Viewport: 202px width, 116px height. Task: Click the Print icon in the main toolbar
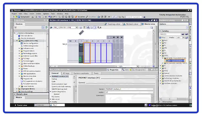tap(33, 17)
